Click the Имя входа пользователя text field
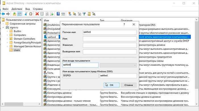The width and height of the screenshot is (199, 111). pyautogui.click(x=80, y=65)
